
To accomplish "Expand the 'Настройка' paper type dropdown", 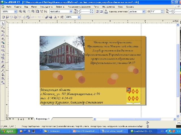I will [x=71, y=12].
